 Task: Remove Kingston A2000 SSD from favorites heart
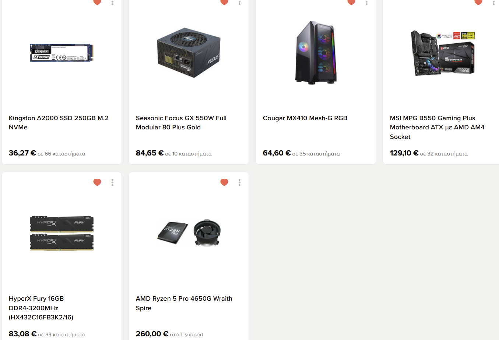[x=97, y=2]
